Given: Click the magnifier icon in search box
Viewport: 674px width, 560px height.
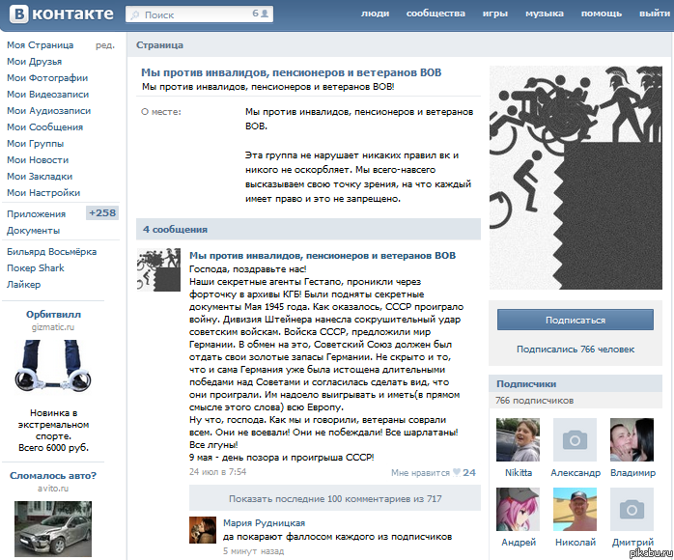Looking at the screenshot, I should coord(135,15).
